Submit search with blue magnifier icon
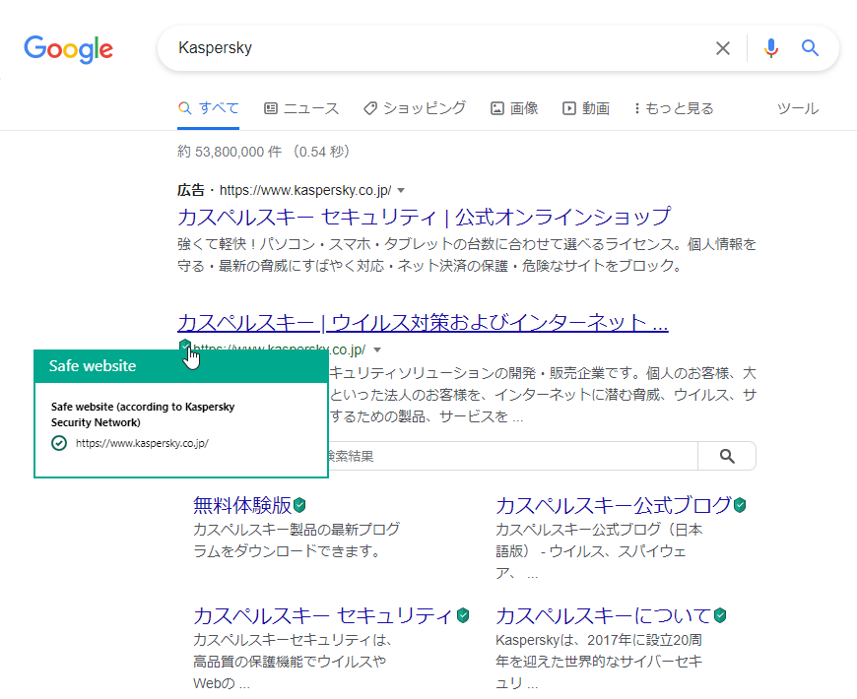 point(810,48)
